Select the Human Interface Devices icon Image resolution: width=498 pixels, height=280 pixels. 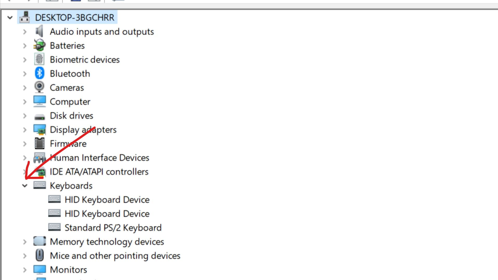coord(39,158)
